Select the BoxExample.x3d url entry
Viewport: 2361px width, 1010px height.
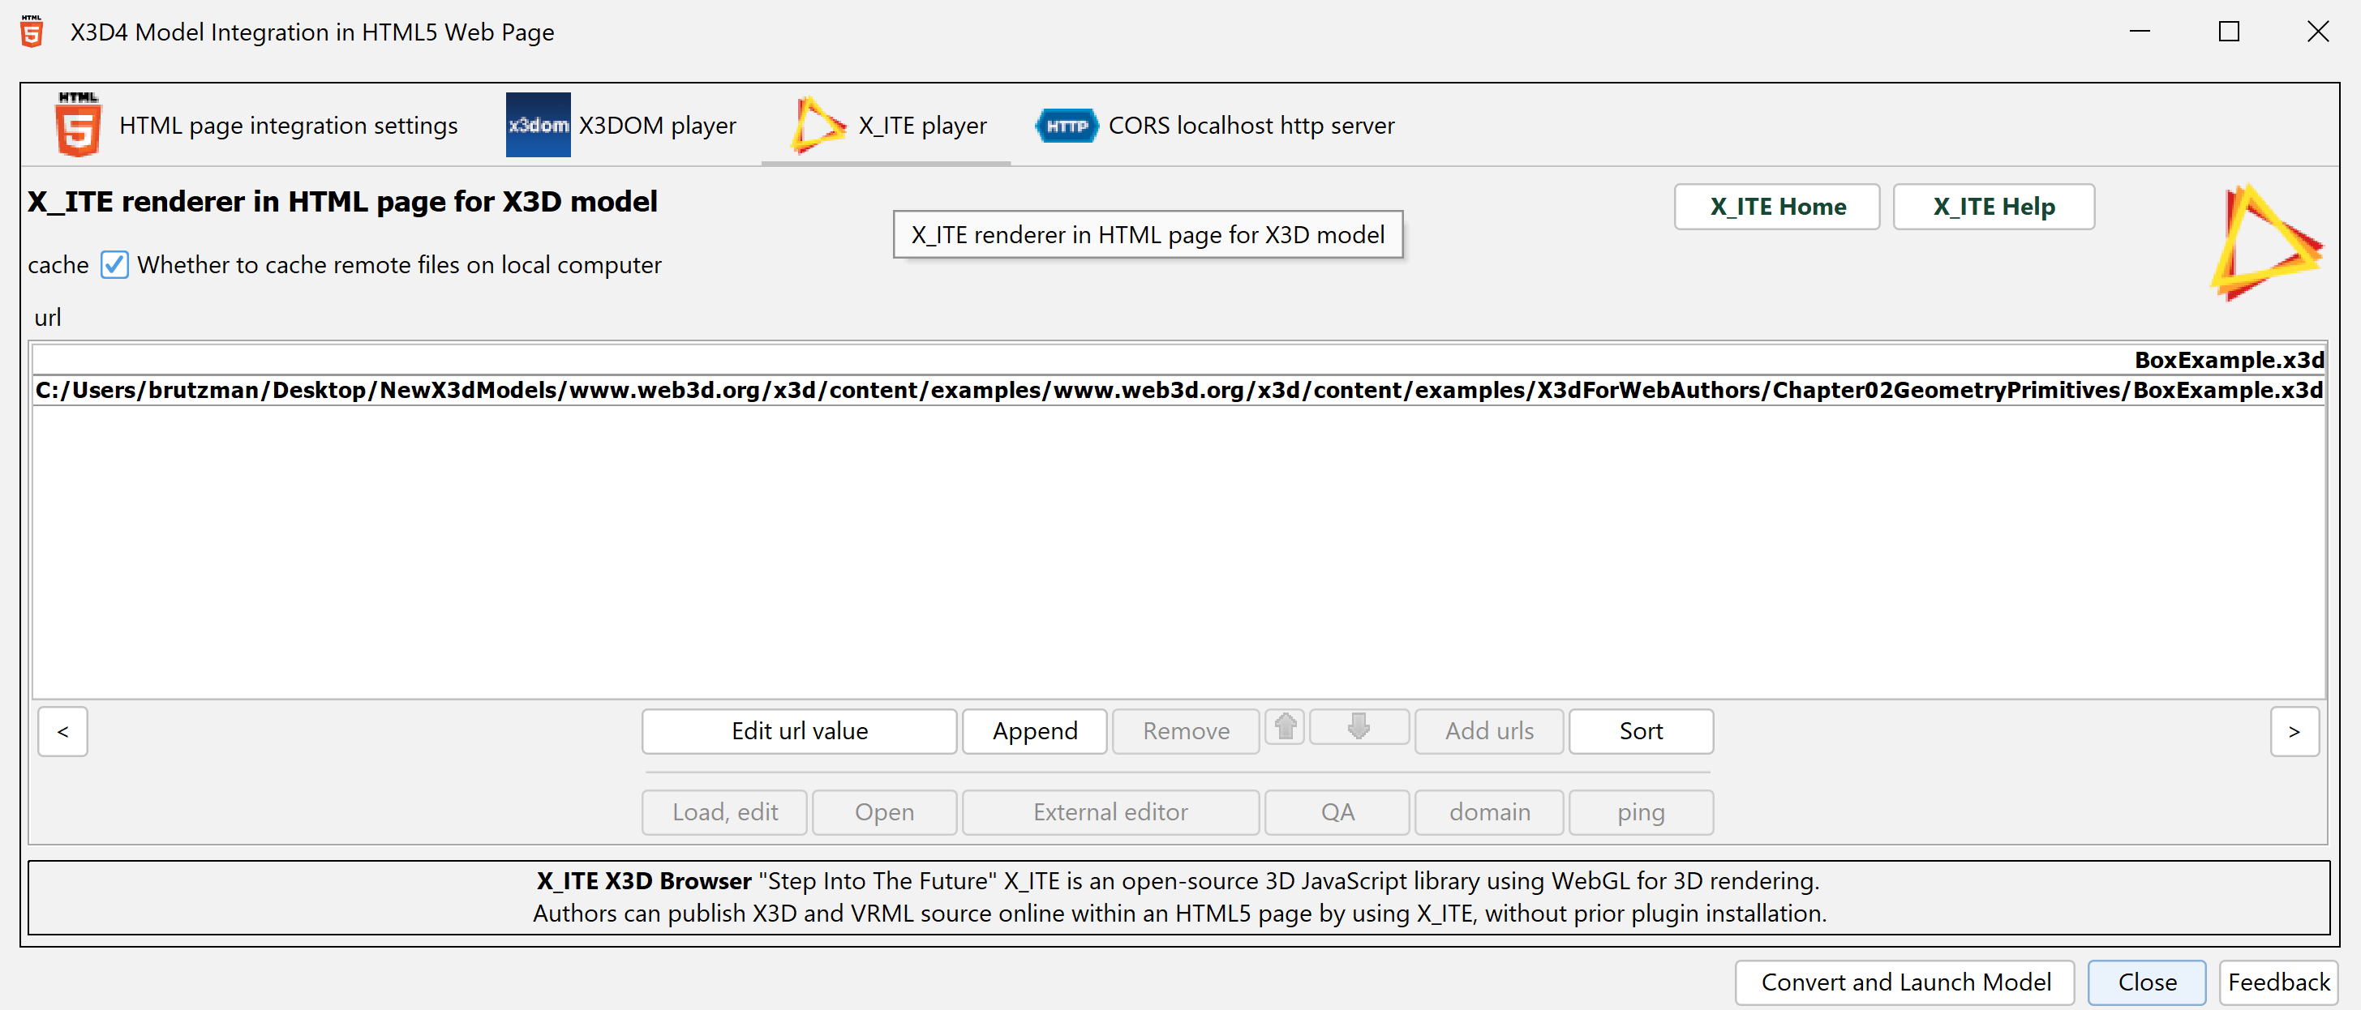[1178, 360]
